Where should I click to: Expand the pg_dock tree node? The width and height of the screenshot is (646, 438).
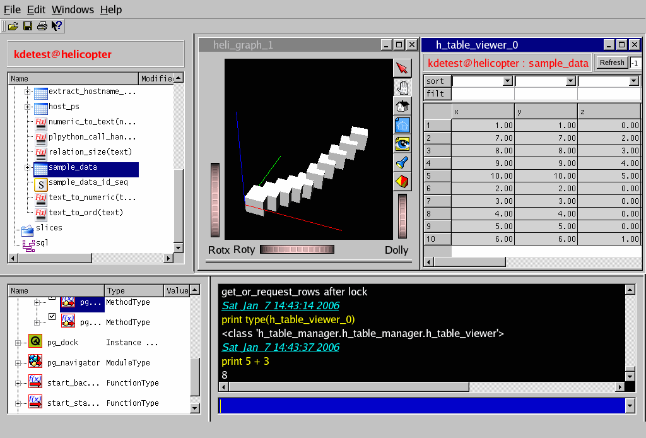click(16, 343)
